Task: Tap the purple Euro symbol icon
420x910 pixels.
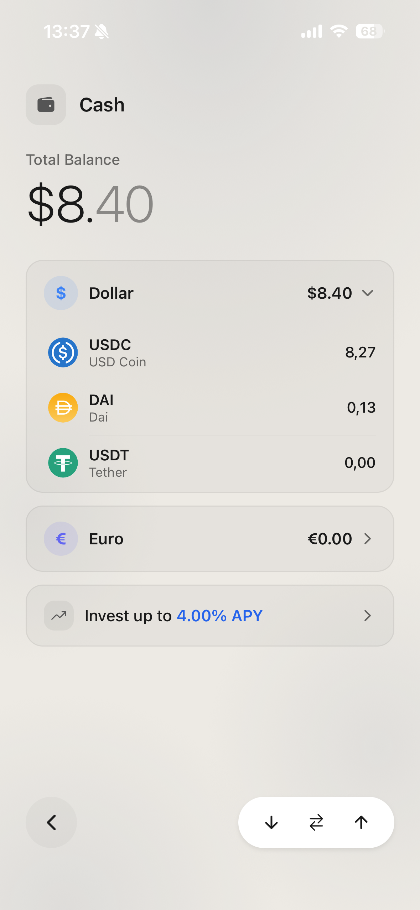Action: tap(61, 539)
